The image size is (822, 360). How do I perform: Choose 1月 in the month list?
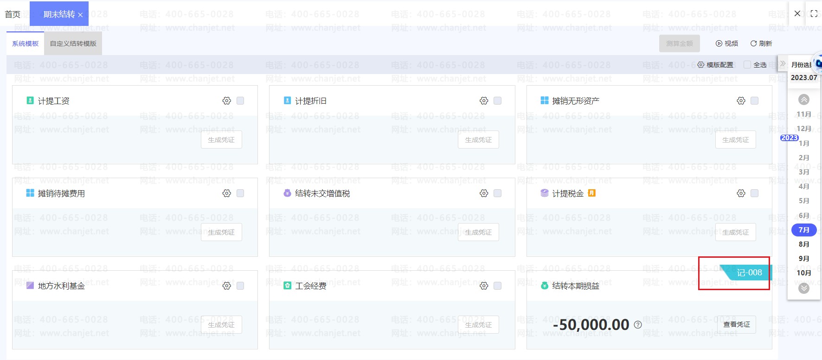coord(804,143)
